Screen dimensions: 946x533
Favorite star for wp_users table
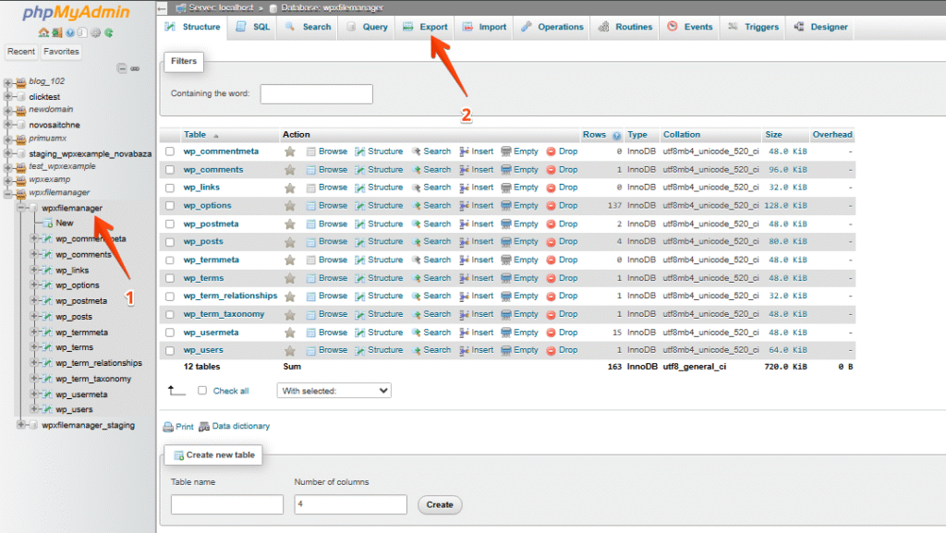tap(290, 351)
